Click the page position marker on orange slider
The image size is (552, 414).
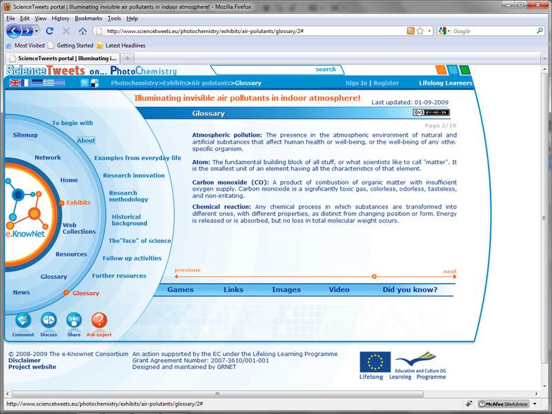pyautogui.click(x=374, y=277)
